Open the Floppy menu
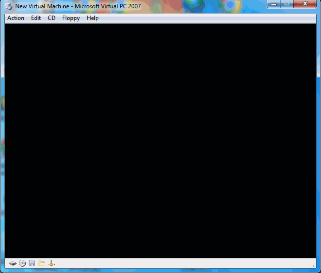Image resolution: width=321 pixels, height=273 pixels. (x=71, y=18)
